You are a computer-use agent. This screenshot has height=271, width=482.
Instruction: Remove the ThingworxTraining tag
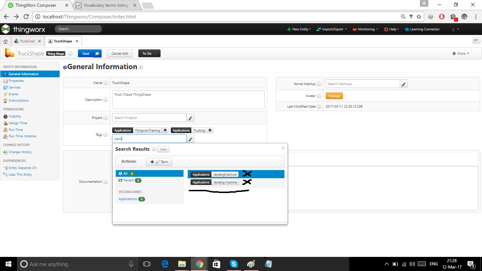click(x=165, y=130)
